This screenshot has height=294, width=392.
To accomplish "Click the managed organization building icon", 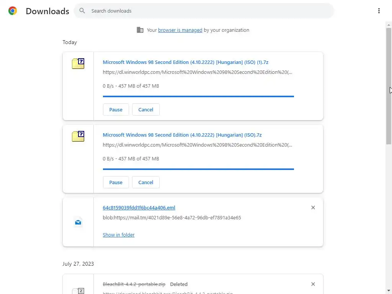I will pyautogui.click(x=140, y=30).
